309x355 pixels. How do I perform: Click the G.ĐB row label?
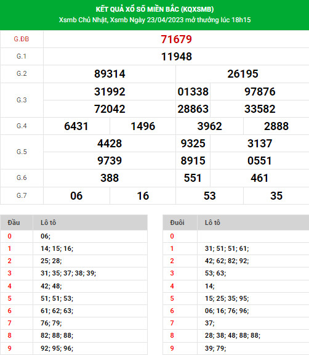[x=22, y=39]
